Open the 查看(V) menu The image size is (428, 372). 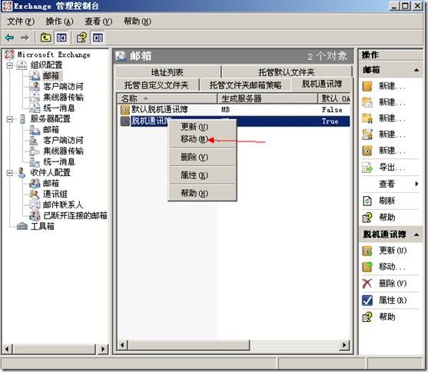[98, 22]
